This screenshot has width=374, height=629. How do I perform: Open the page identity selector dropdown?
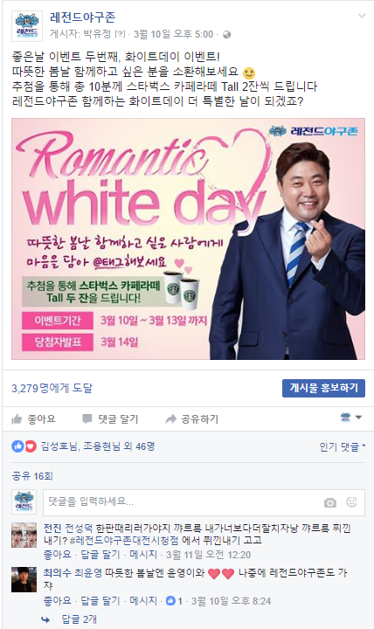click(x=350, y=418)
